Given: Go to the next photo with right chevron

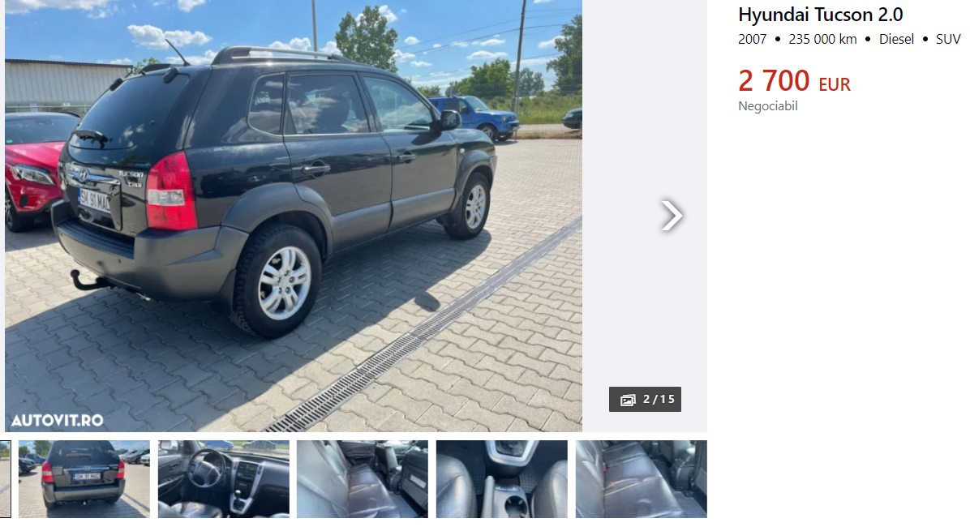Looking at the screenshot, I should tap(672, 215).
